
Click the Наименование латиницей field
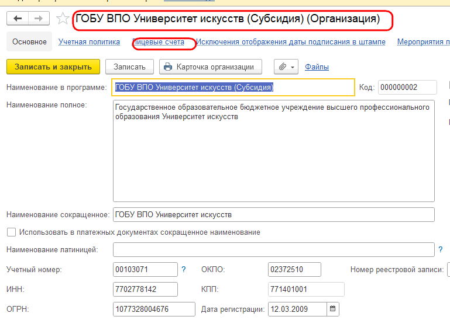274,250
